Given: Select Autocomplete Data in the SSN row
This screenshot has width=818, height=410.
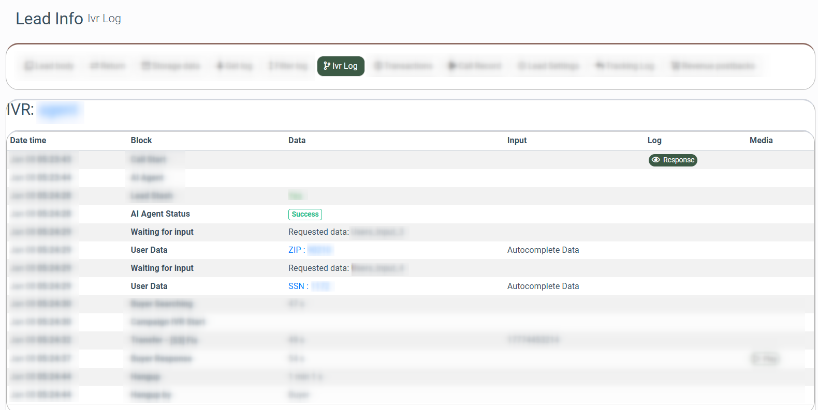Looking at the screenshot, I should pyautogui.click(x=543, y=286).
